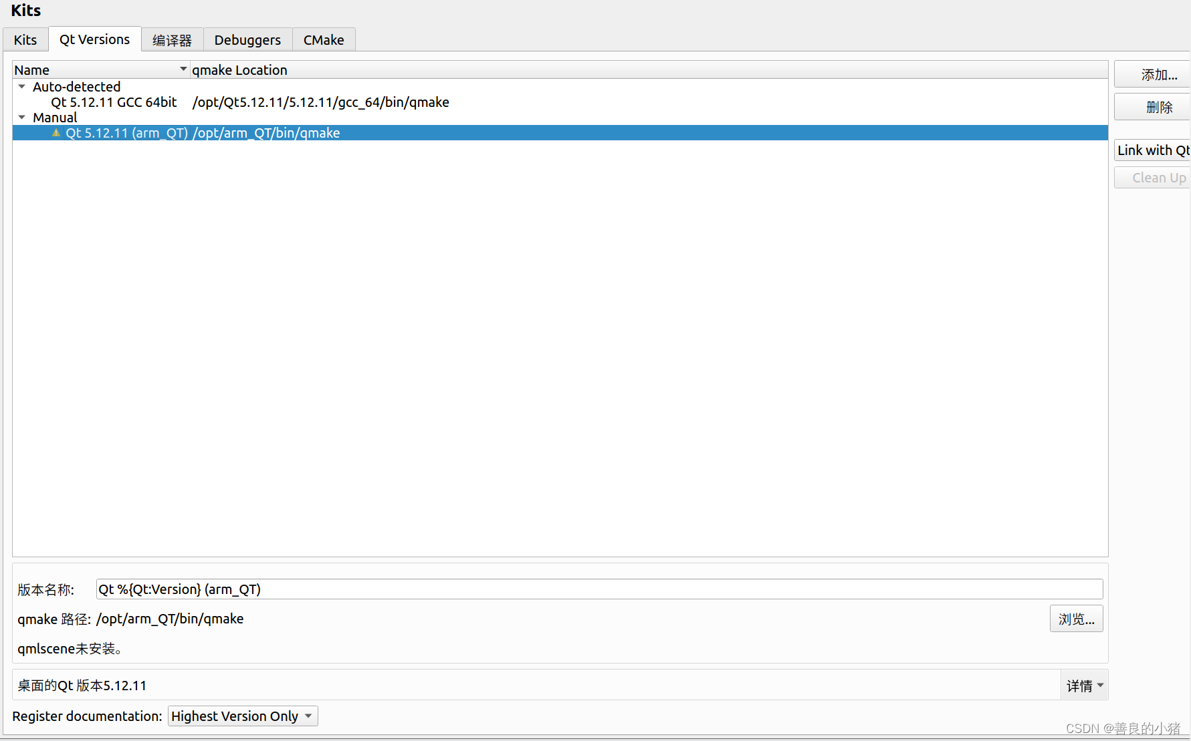Viewport: 1191px width, 741px height.
Task: Switch to the CMake tab
Action: pyautogui.click(x=324, y=40)
